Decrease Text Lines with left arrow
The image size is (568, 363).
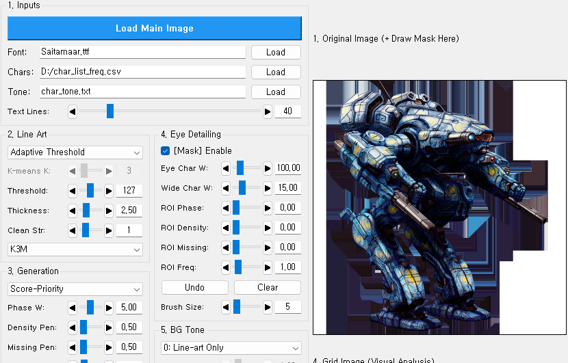(x=73, y=111)
